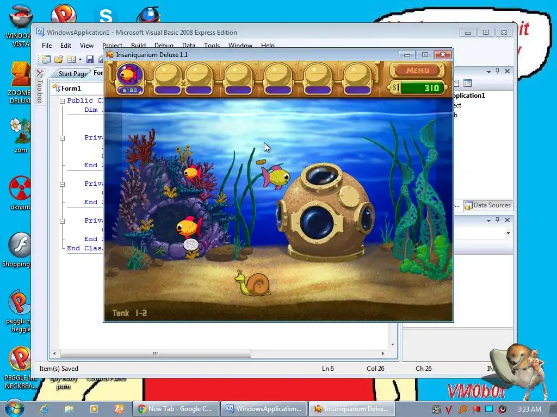Open Windows Media Player from the taskbar

94,409
